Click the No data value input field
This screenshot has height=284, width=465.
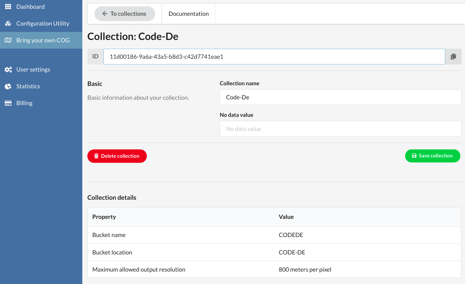(x=340, y=129)
